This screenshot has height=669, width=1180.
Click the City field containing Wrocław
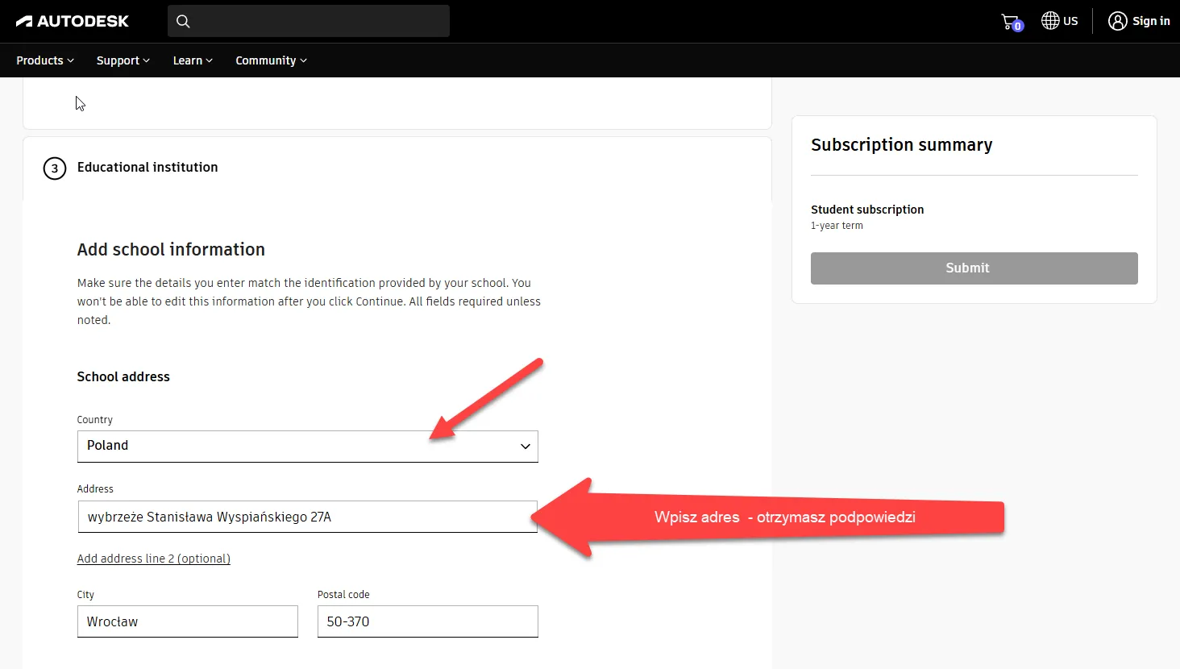(x=187, y=621)
